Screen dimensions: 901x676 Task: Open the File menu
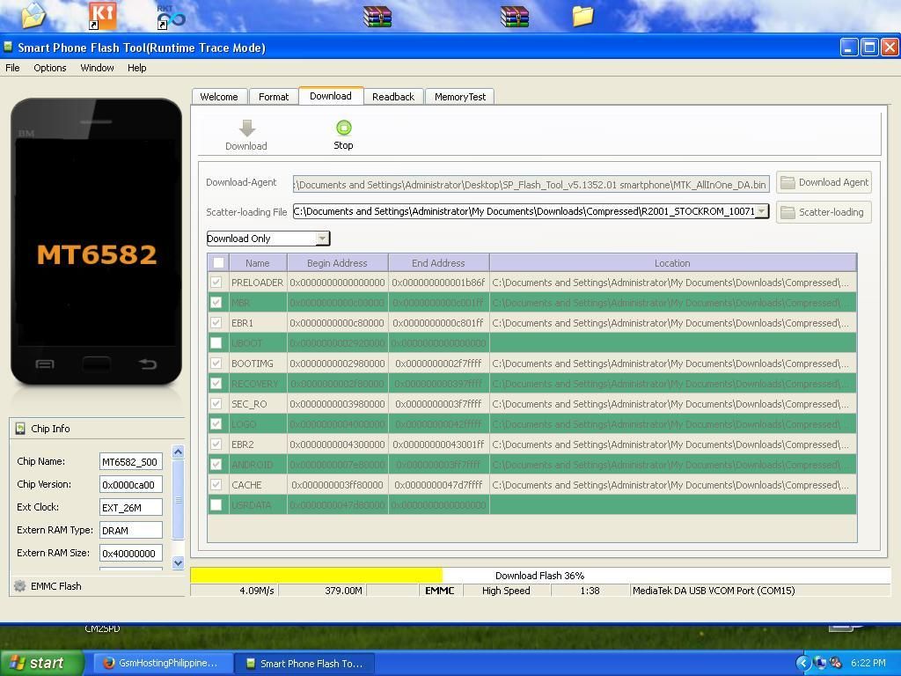click(x=12, y=68)
